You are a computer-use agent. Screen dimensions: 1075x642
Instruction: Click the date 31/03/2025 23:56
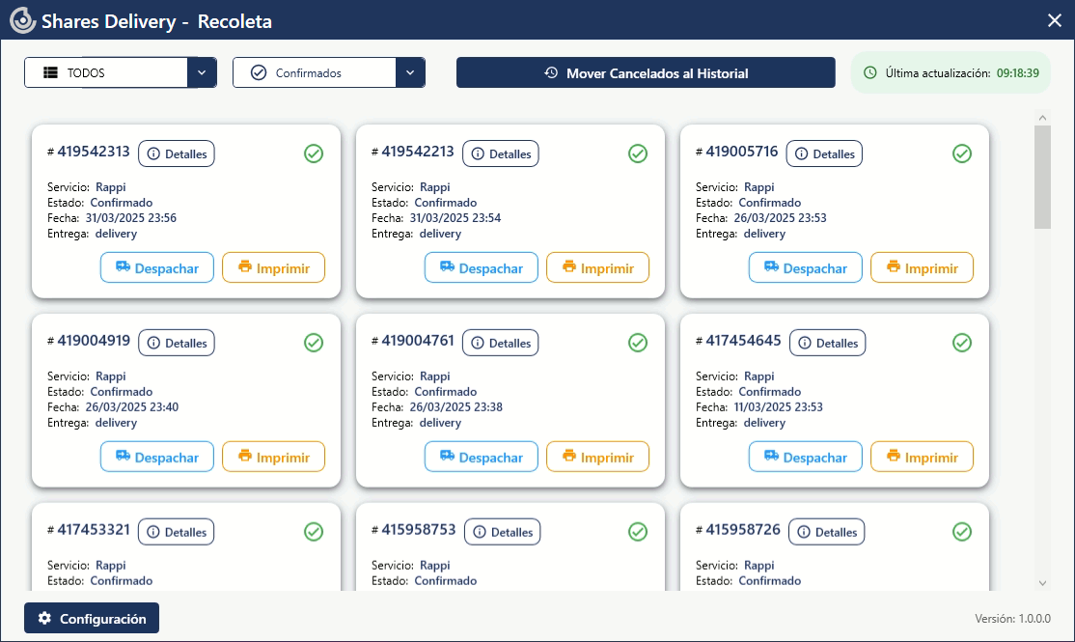click(x=131, y=218)
